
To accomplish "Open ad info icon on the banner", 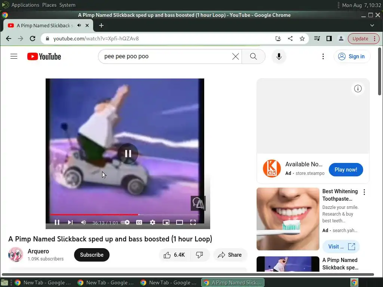I will click(x=358, y=89).
